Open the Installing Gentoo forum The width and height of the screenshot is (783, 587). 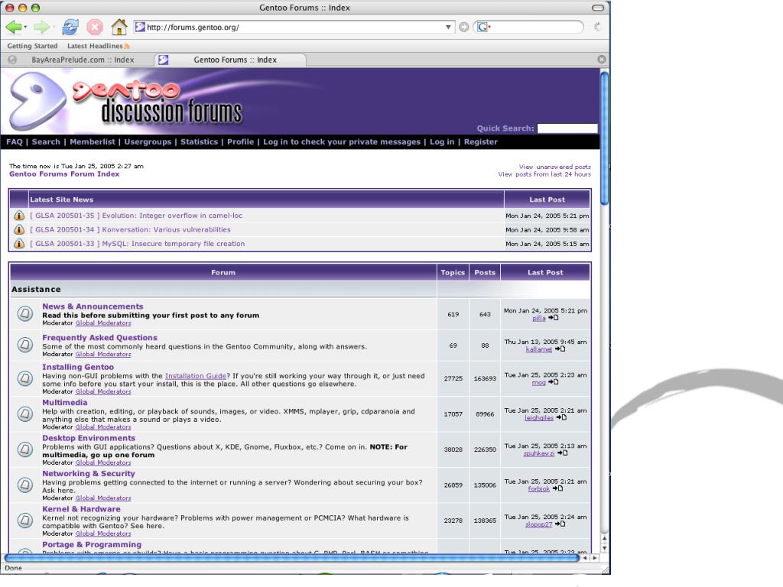(x=78, y=367)
